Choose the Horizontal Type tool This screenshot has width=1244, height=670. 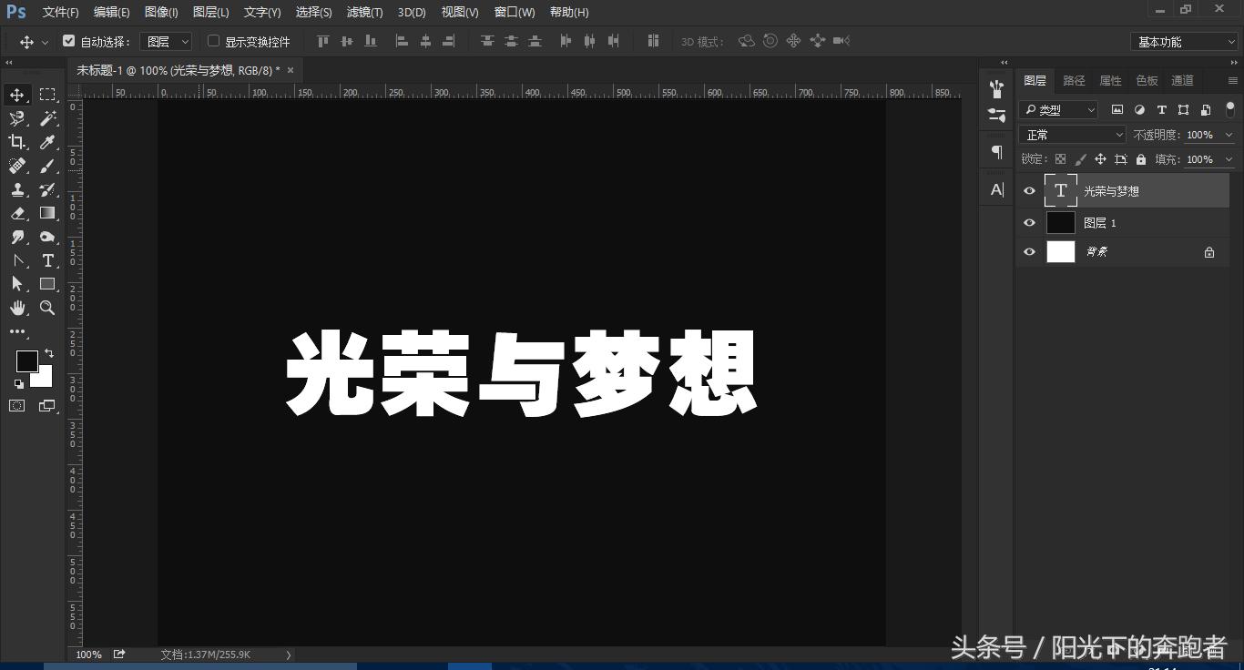[47, 260]
